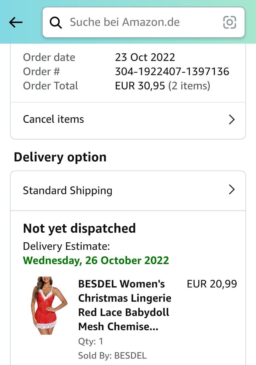This screenshot has width=256, height=365.
Task: Focus the Suche bei Amazon.de field
Action: tap(144, 22)
